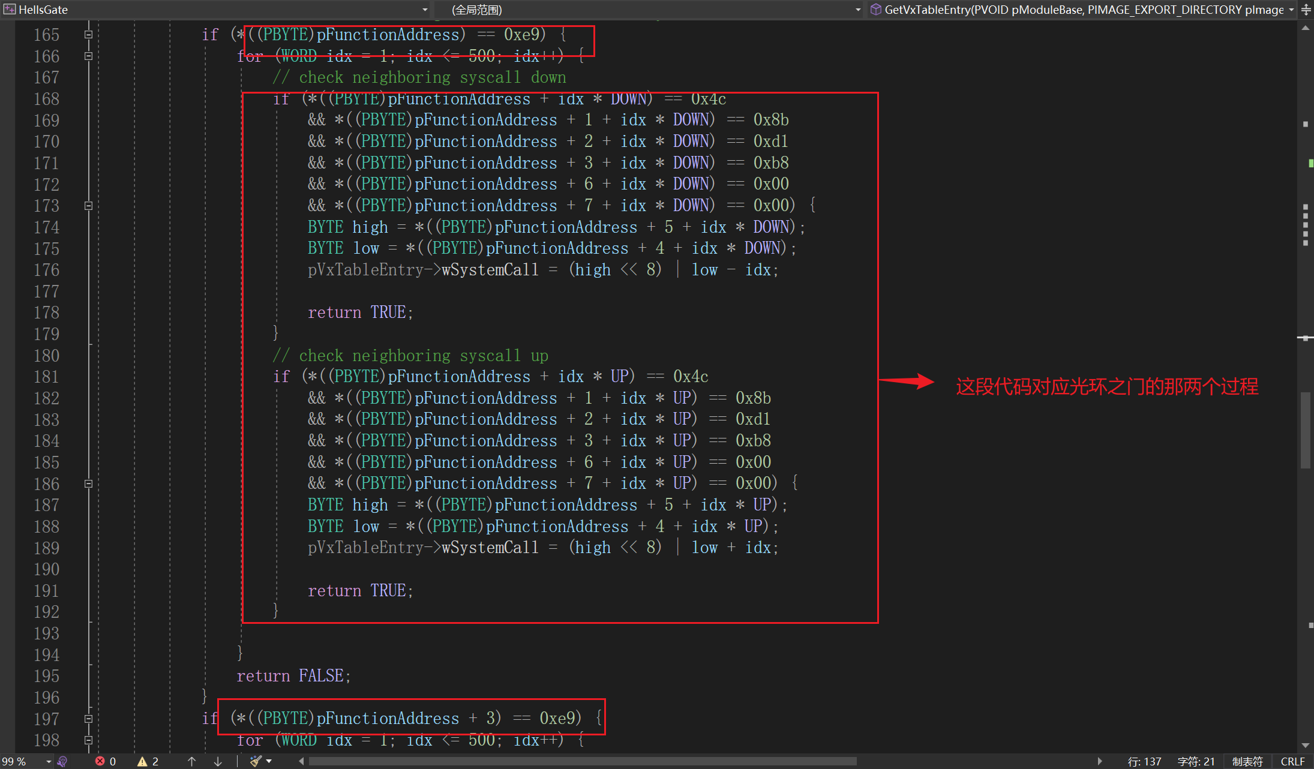This screenshot has width=1314, height=769.
Task: Click the horizontal scrollbar thumb
Action: click(x=582, y=761)
